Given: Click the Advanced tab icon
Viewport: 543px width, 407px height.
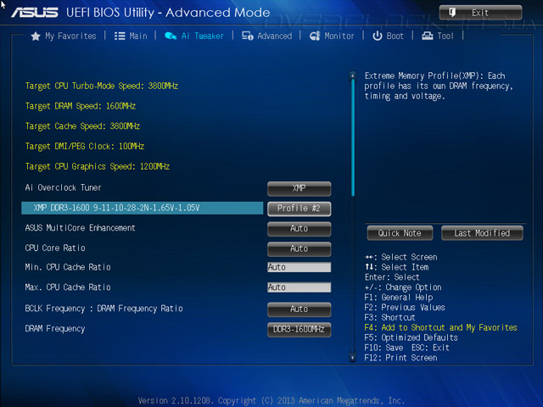Looking at the screenshot, I should coord(247,36).
